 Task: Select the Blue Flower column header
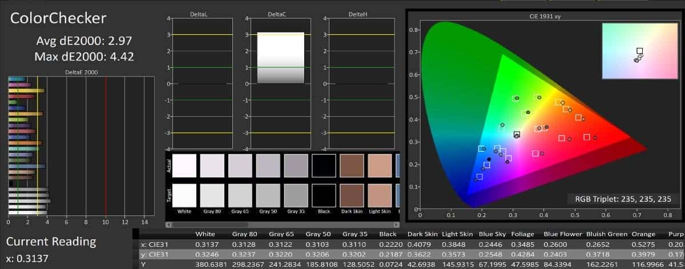562,234
